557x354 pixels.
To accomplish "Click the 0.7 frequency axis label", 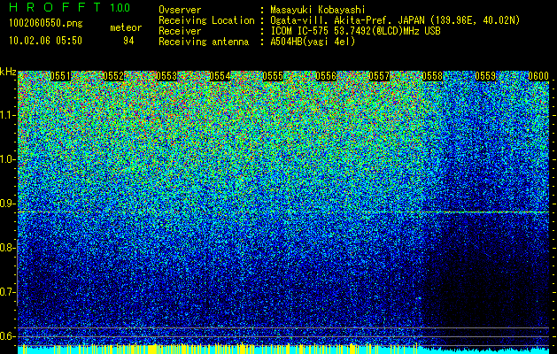I will point(8,292).
